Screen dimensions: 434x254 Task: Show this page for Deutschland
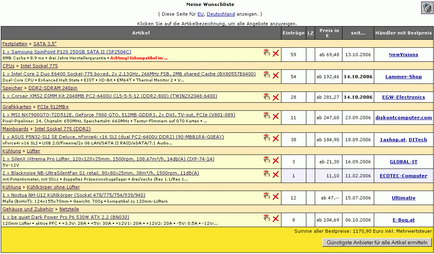[220, 14]
